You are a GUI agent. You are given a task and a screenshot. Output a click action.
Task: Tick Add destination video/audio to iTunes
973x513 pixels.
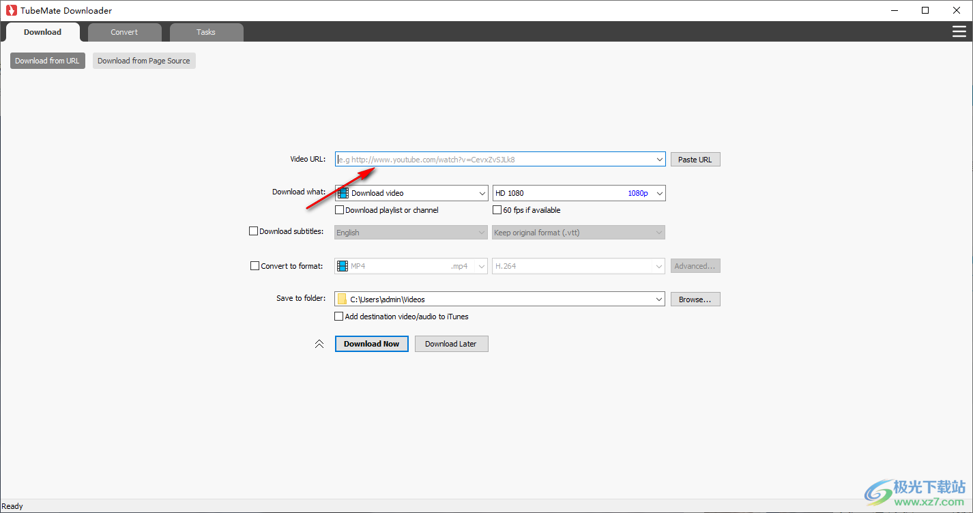(x=338, y=317)
